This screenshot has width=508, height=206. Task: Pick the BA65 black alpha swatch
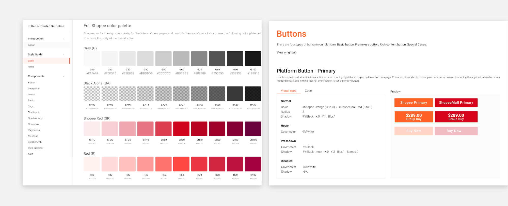(217, 94)
